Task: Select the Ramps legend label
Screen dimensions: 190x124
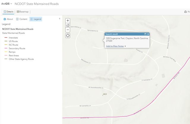Action: point(12,52)
